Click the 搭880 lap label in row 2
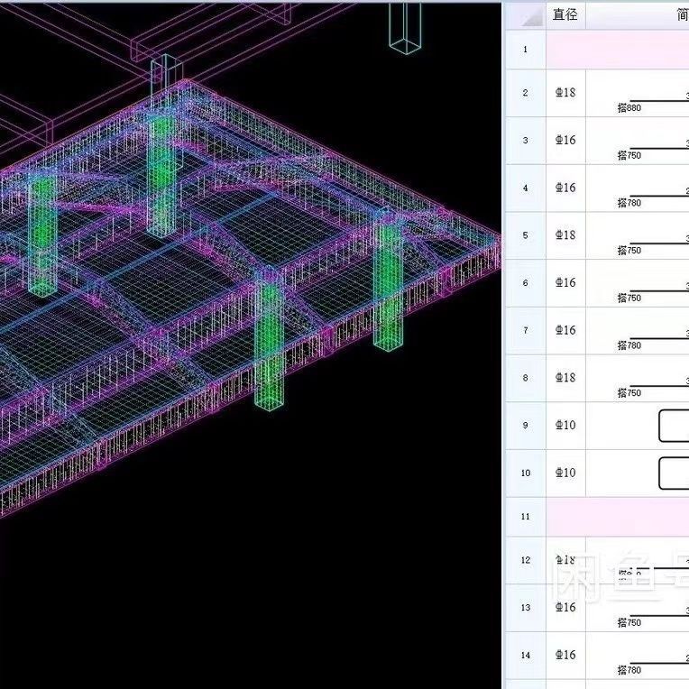Image resolution: width=689 pixels, height=689 pixels. click(629, 108)
